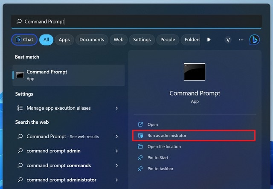Click magnifier icon beside command prompt commands
273x189 pixels.
click(x=20, y=165)
